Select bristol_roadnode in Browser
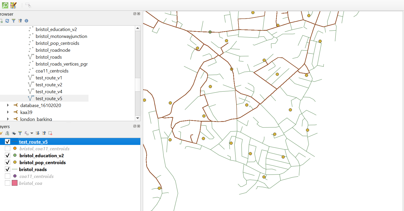404x211 pixels. click(53, 50)
